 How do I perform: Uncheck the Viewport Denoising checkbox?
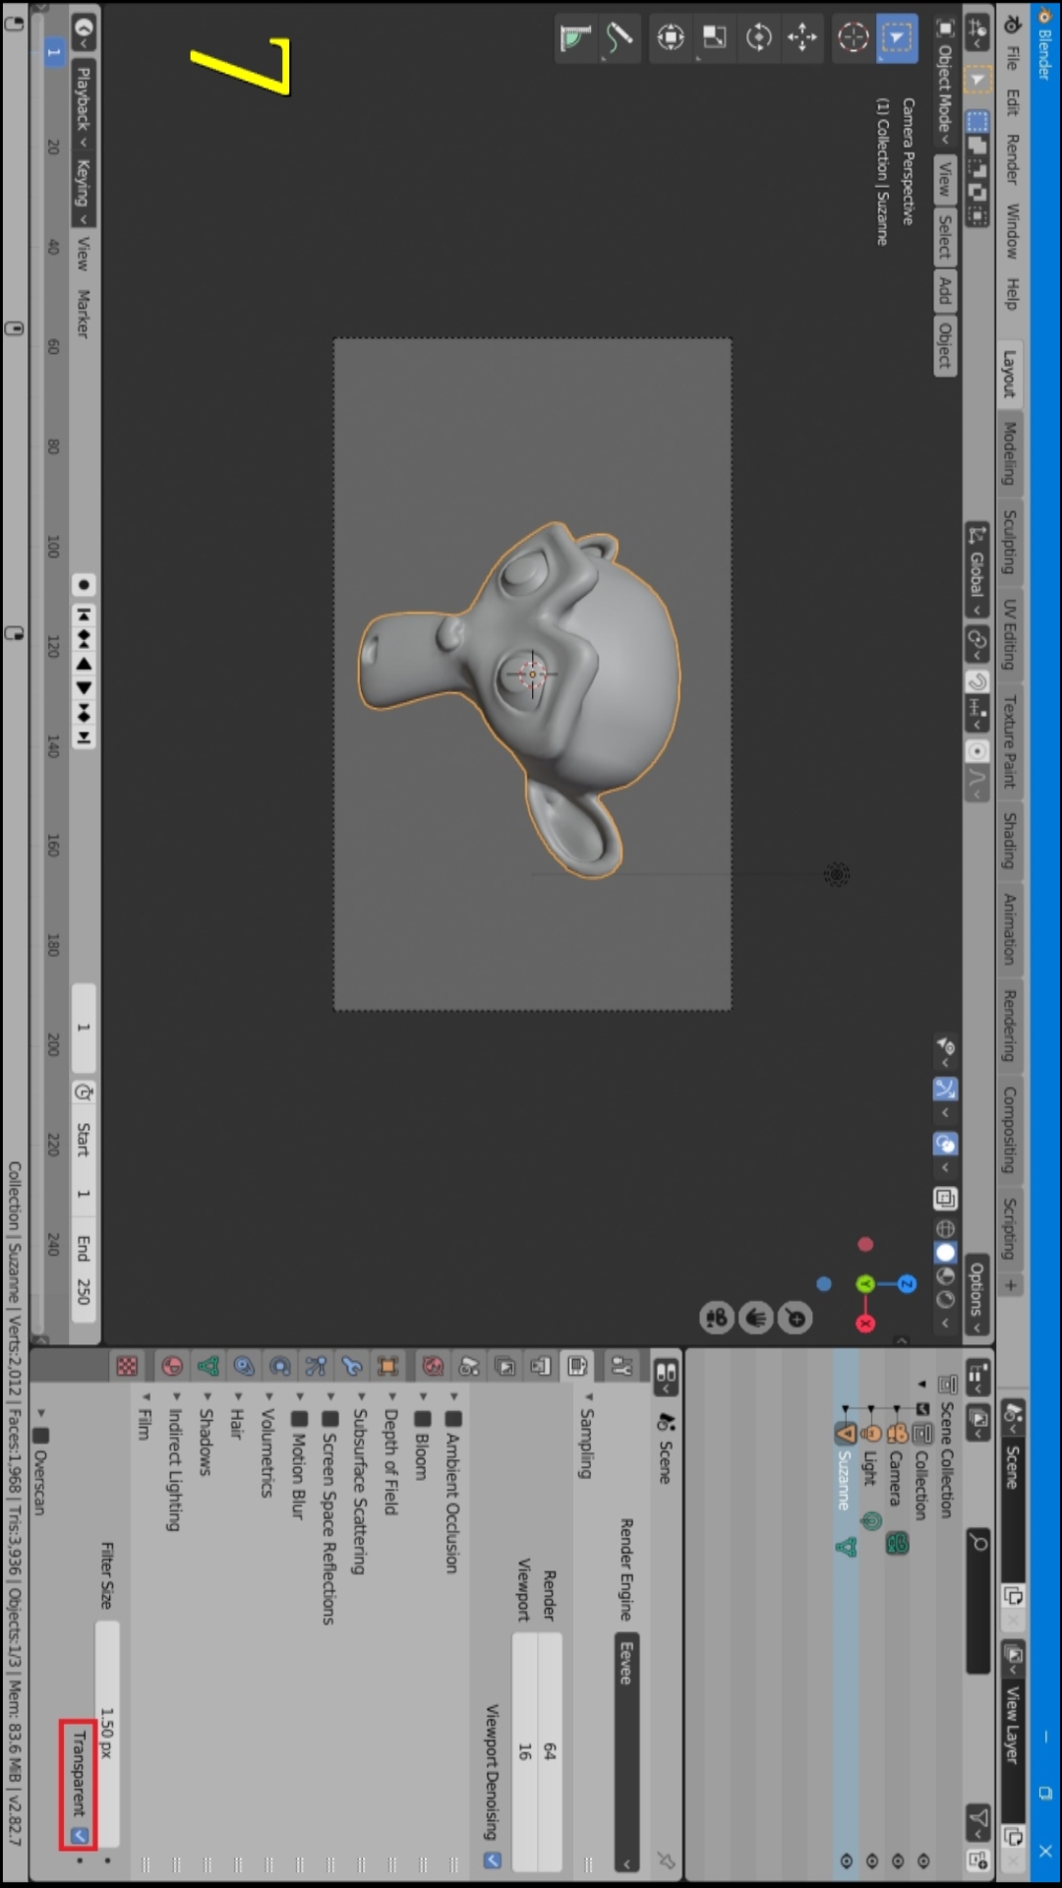(493, 1859)
